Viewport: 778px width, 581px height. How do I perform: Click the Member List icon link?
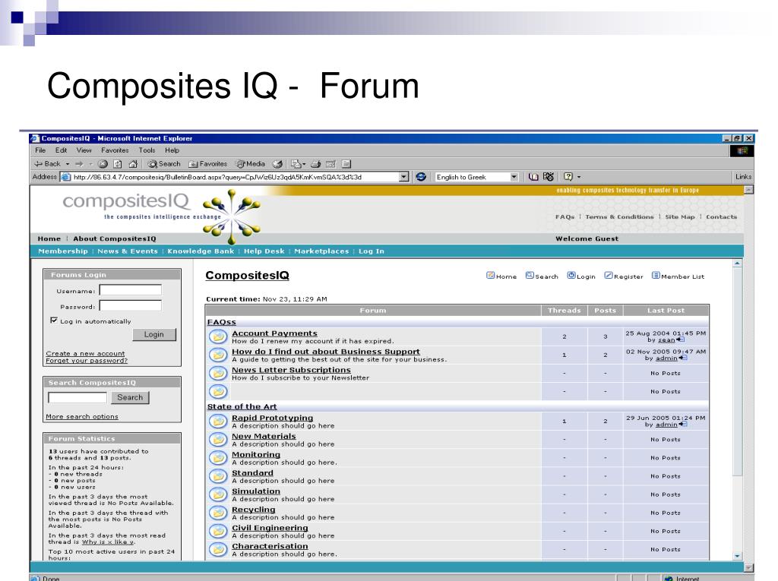point(678,276)
